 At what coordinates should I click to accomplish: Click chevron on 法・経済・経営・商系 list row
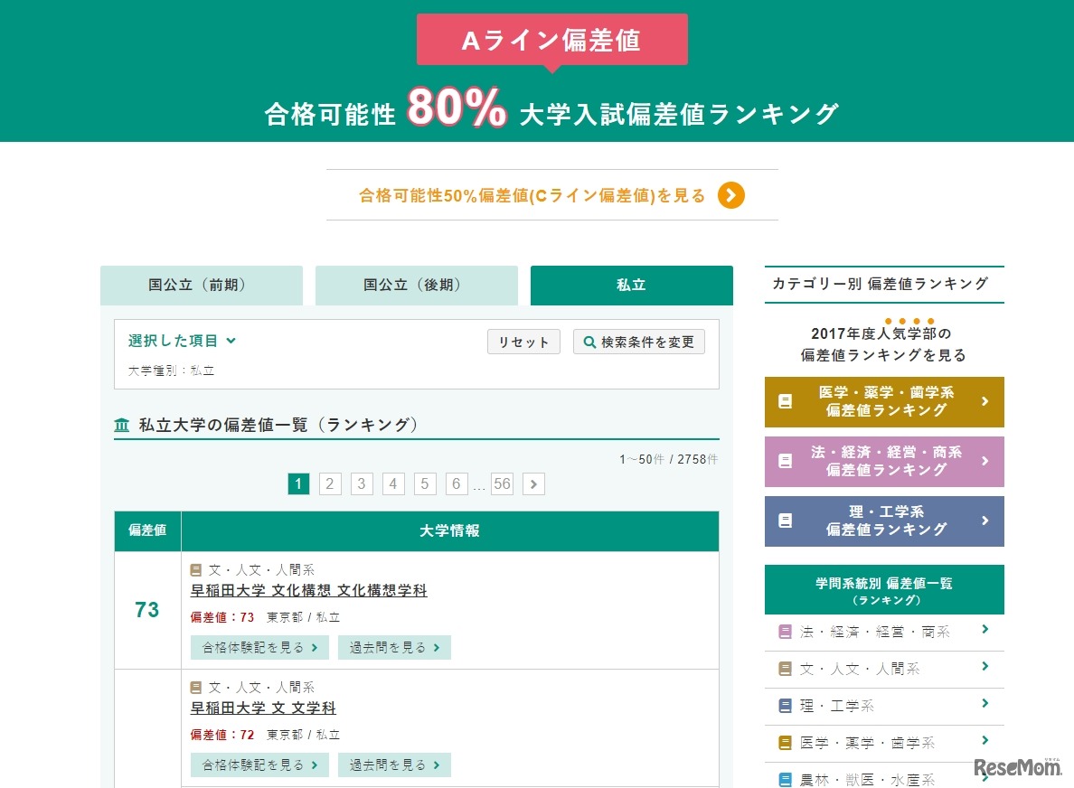(985, 629)
